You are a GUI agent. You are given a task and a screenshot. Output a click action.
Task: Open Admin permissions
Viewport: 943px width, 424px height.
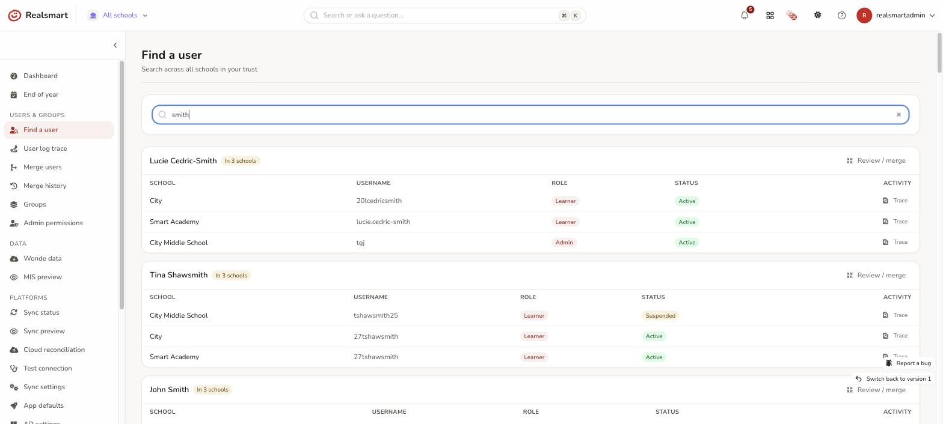pyautogui.click(x=58, y=223)
